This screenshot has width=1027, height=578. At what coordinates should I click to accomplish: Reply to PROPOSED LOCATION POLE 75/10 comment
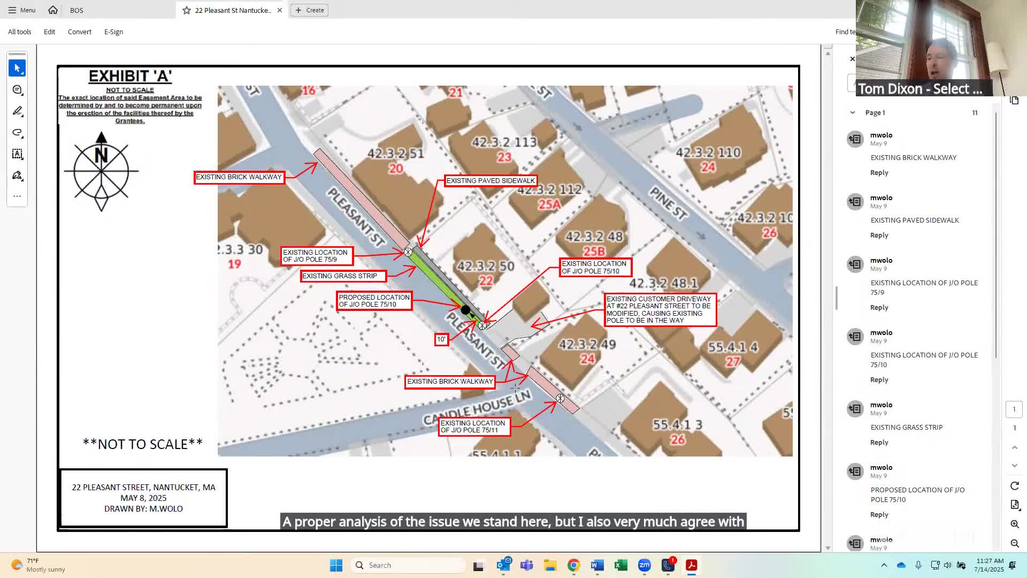879,514
